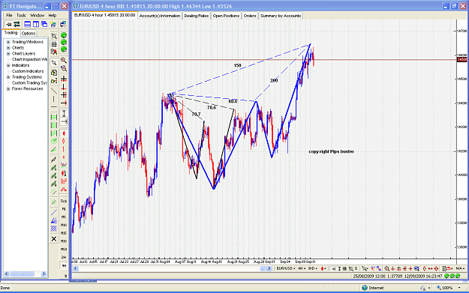This screenshot has width=469, height=293.
Task: Select the M1 timeframe button
Action: point(64,209)
